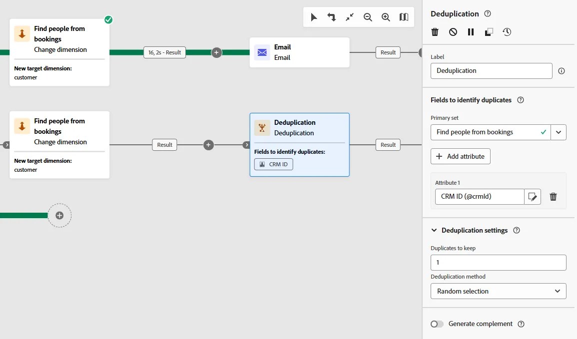Add activity before the Deduplication node
The width and height of the screenshot is (577, 339).
(x=208, y=145)
